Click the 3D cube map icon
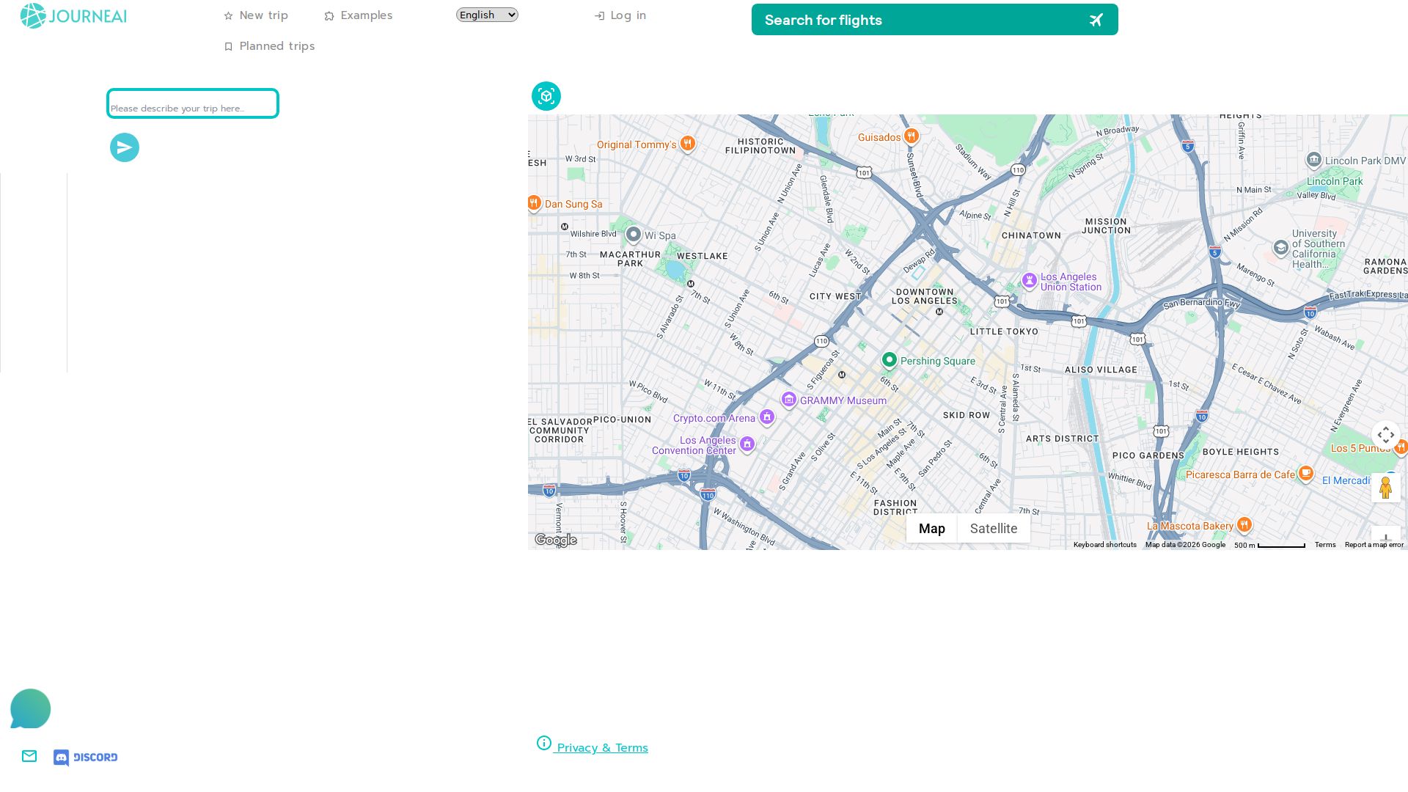1408x792 pixels. click(546, 96)
